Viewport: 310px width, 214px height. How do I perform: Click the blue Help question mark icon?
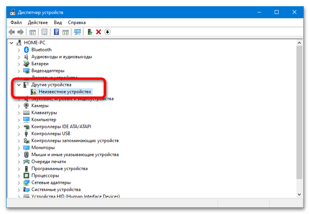[x=56, y=32]
